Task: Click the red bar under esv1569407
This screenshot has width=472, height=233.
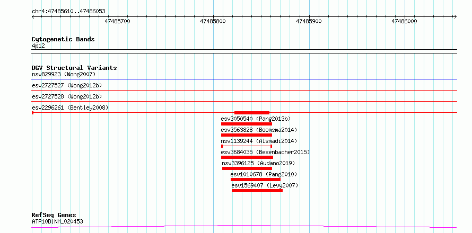Action: pos(257,191)
